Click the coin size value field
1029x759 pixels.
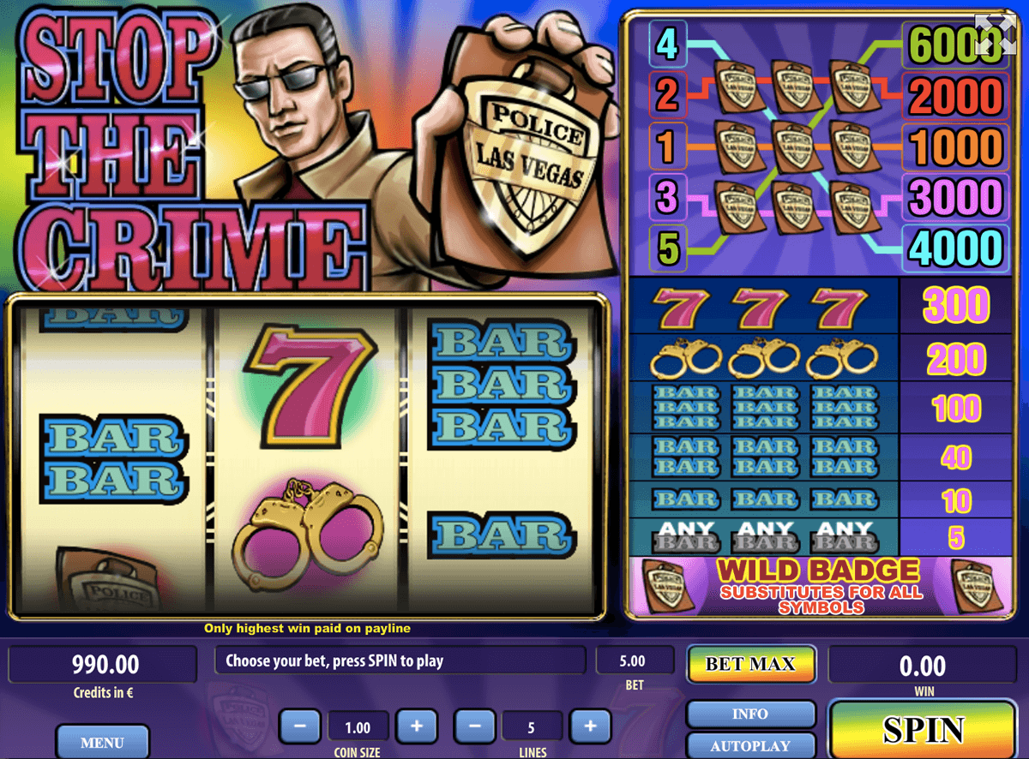pos(358,727)
